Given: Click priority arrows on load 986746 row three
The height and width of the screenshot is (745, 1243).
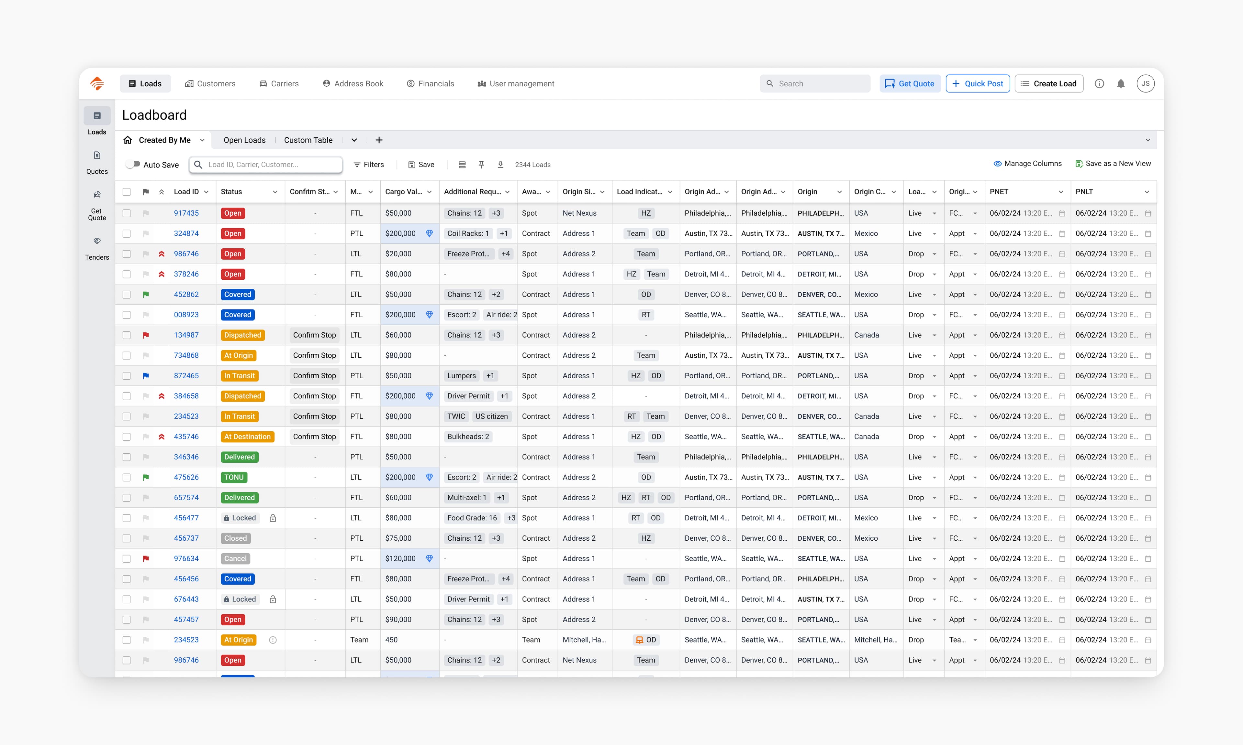Looking at the screenshot, I should click(x=162, y=254).
